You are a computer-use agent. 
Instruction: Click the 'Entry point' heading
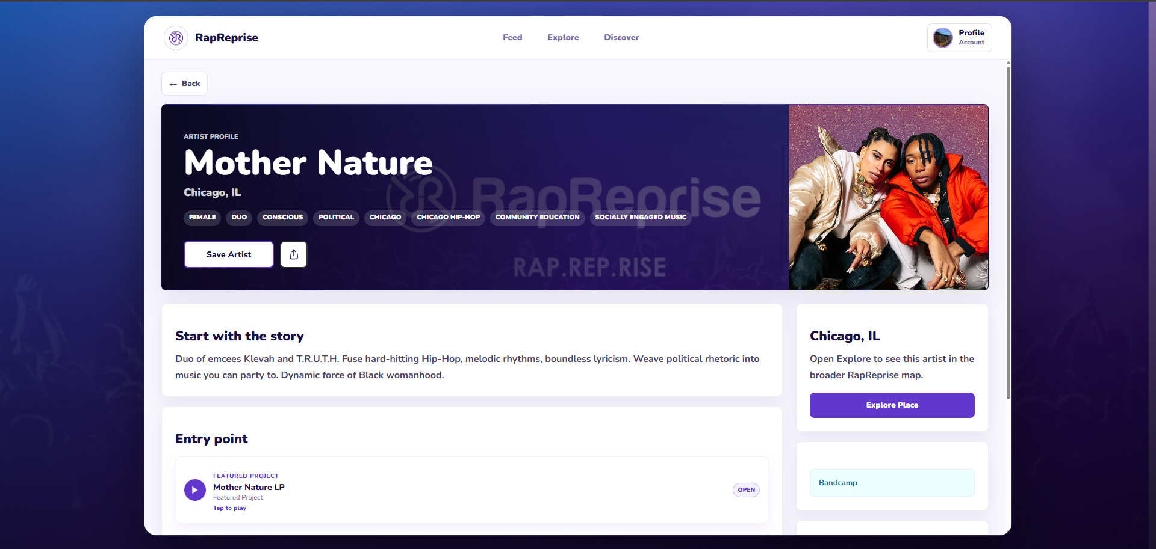pos(211,439)
